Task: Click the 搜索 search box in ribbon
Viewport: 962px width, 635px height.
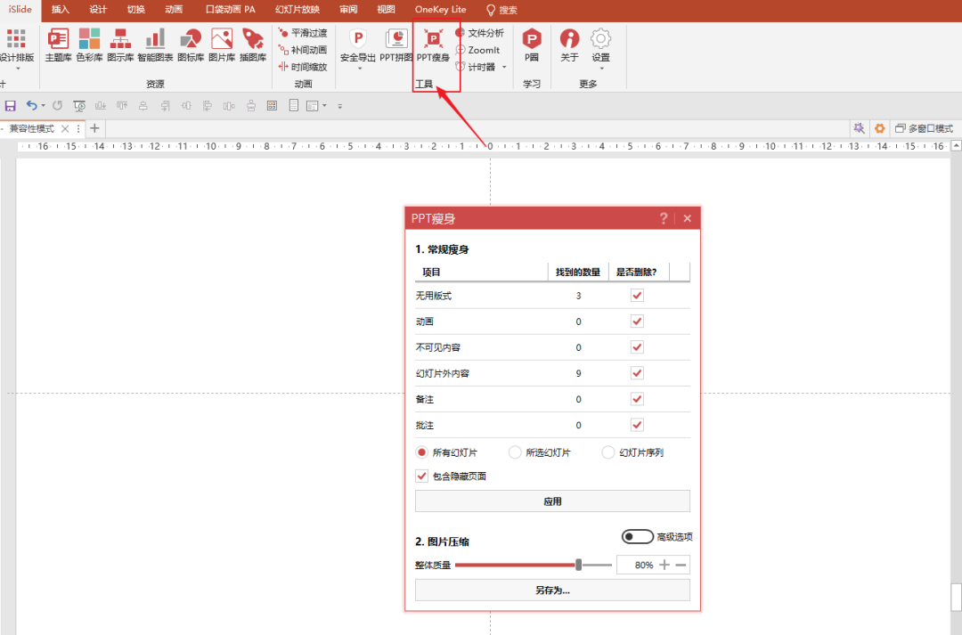Action: pos(501,10)
